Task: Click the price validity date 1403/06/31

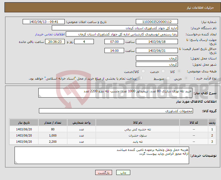Action: click(x=157, y=50)
